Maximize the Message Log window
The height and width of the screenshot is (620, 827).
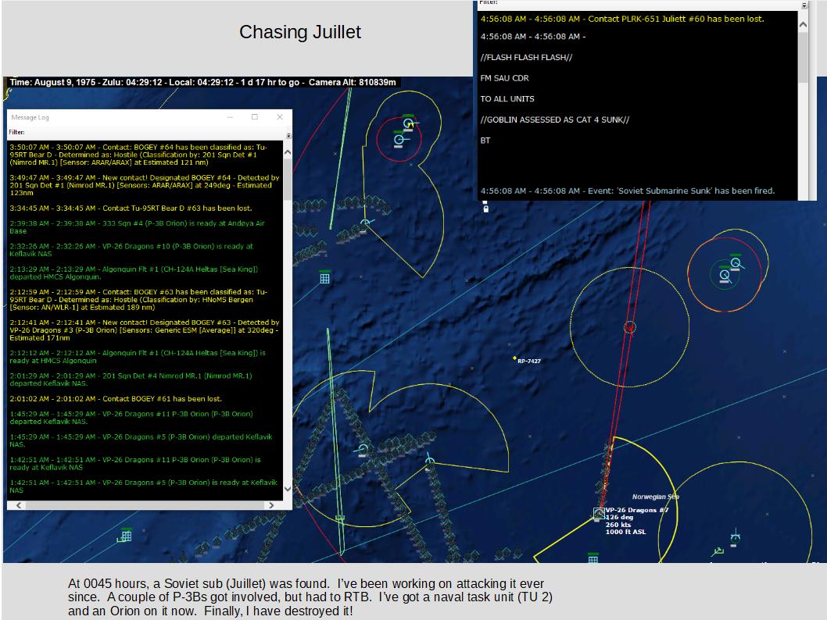[x=255, y=117]
